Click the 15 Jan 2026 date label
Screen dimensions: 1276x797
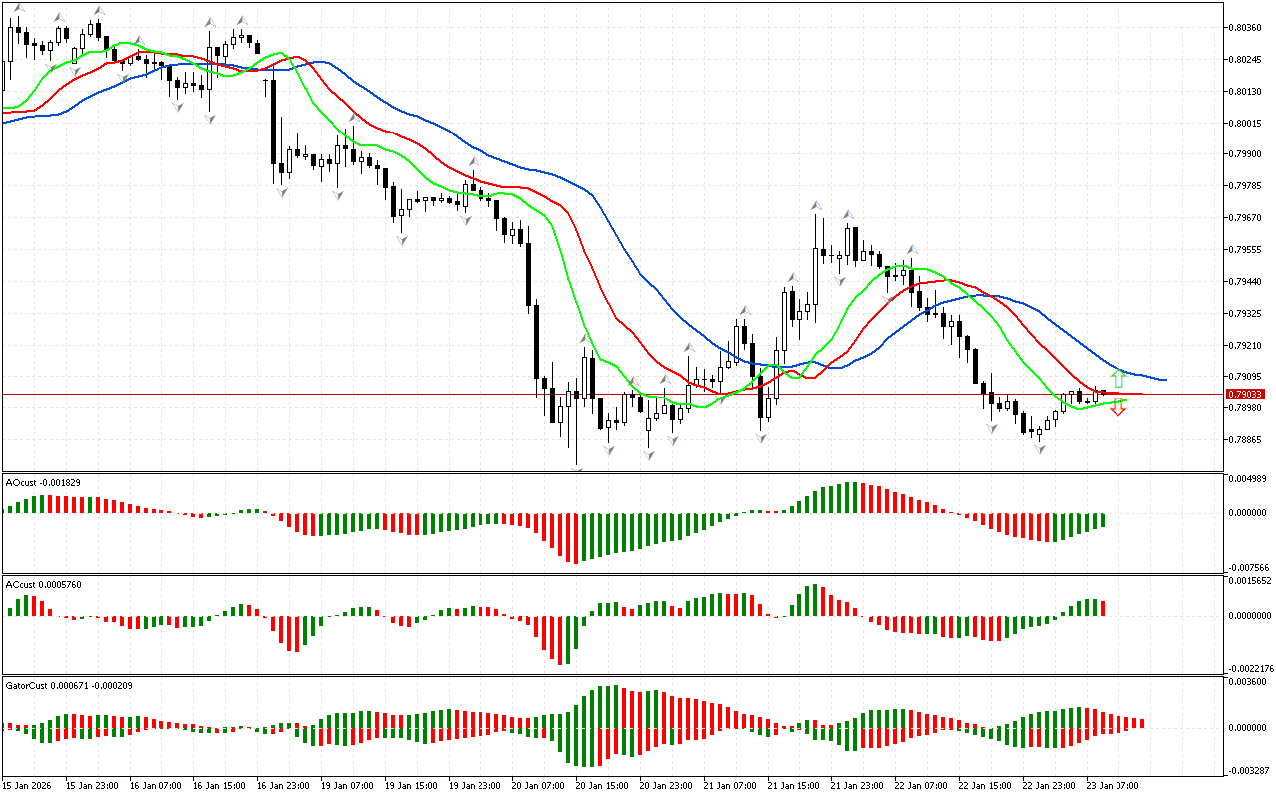click(28, 785)
